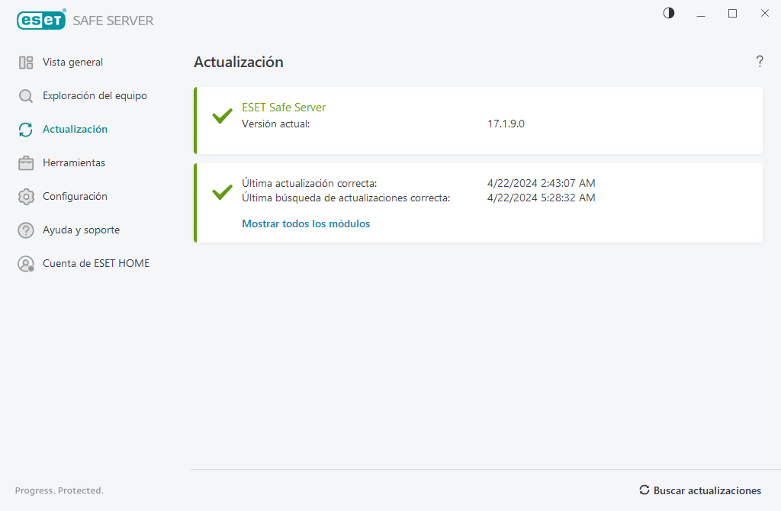
Task: Open help via the question mark icon
Action: tap(760, 62)
